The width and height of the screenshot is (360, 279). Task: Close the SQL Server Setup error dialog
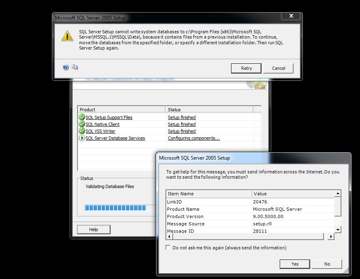pos(291,16)
